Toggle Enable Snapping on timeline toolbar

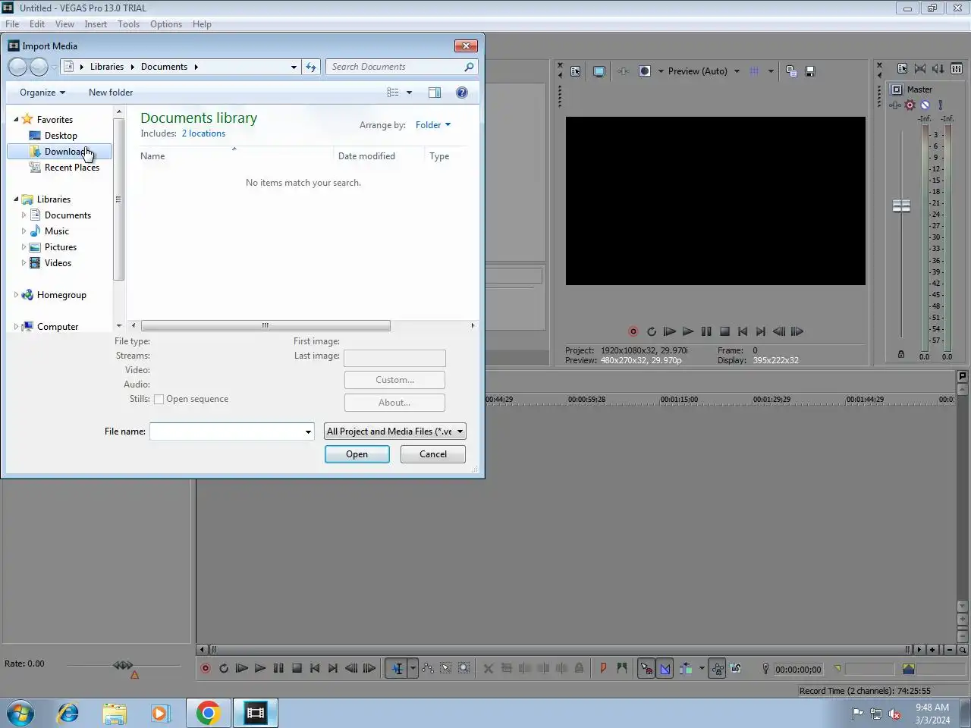point(646,669)
